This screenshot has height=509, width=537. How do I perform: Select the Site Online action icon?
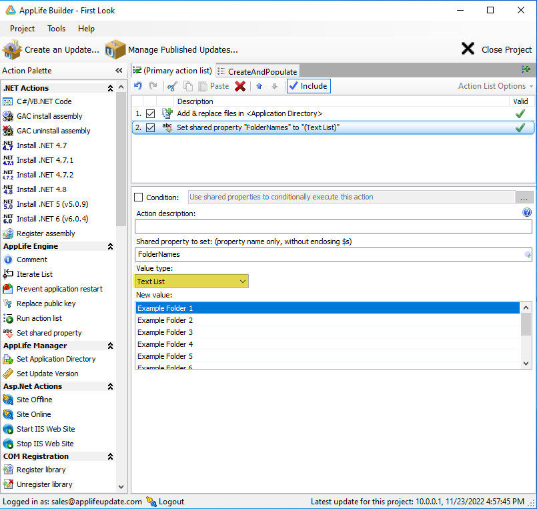8,414
